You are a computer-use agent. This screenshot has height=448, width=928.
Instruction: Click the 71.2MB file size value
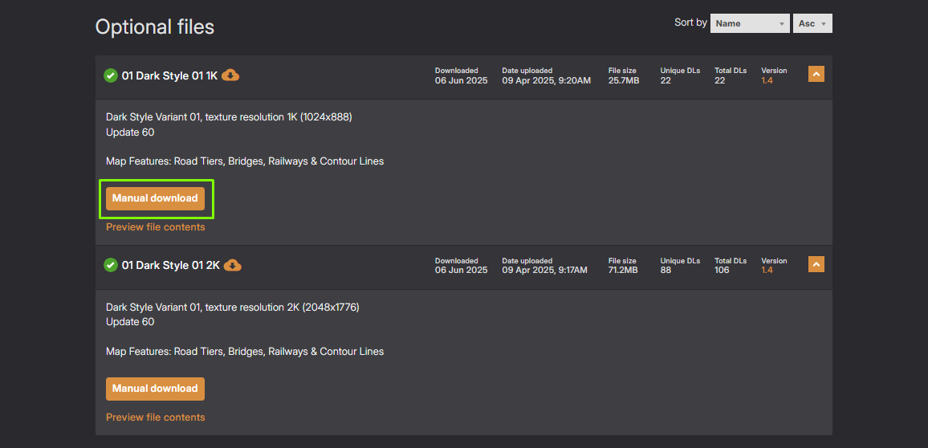tap(623, 271)
